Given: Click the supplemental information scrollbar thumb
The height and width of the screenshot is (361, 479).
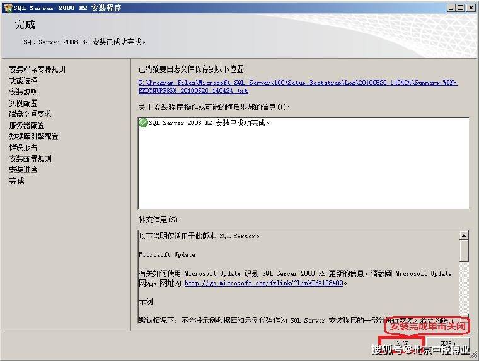Looking at the screenshot, I should pos(464,251).
